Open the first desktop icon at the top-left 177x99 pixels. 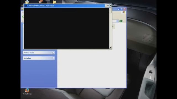[27, 2]
